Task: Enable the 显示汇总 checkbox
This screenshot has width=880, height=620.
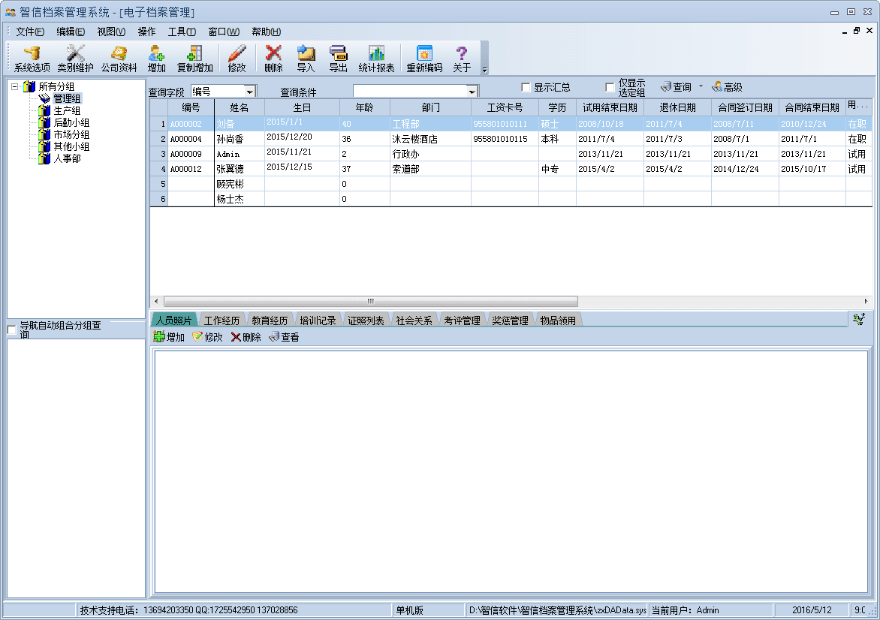Action: coord(526,87)
